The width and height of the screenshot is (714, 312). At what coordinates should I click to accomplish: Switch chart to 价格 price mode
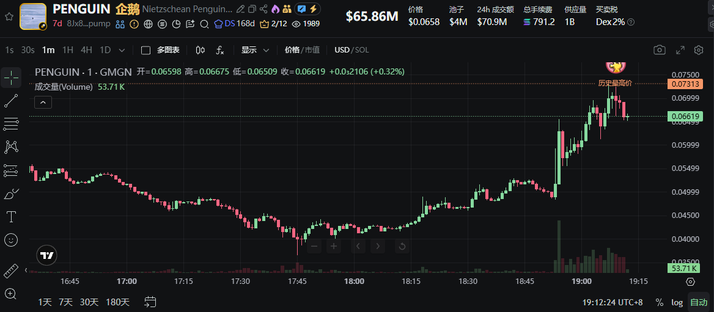[x=292, y=50]
